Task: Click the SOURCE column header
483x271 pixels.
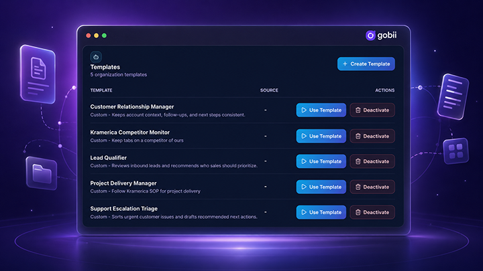Action: [x=269, y=90]
